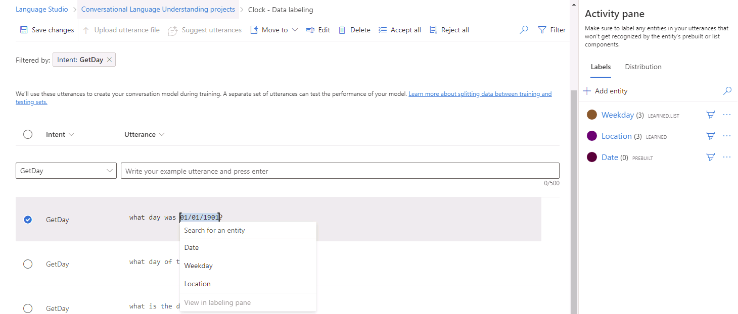Viewport: 738px width, 314px height.
Task: Toggle the select-all checkbox above the Intent column
Action: pos(28,134)
